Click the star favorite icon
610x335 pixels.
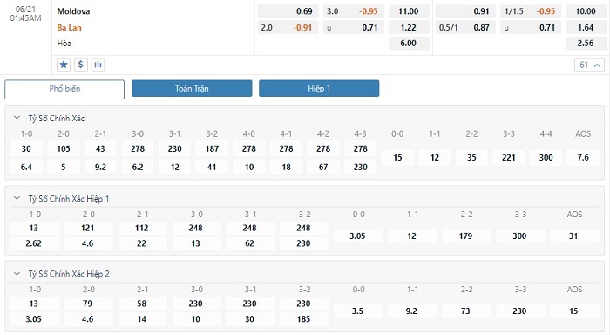click(x=64, y=65)
